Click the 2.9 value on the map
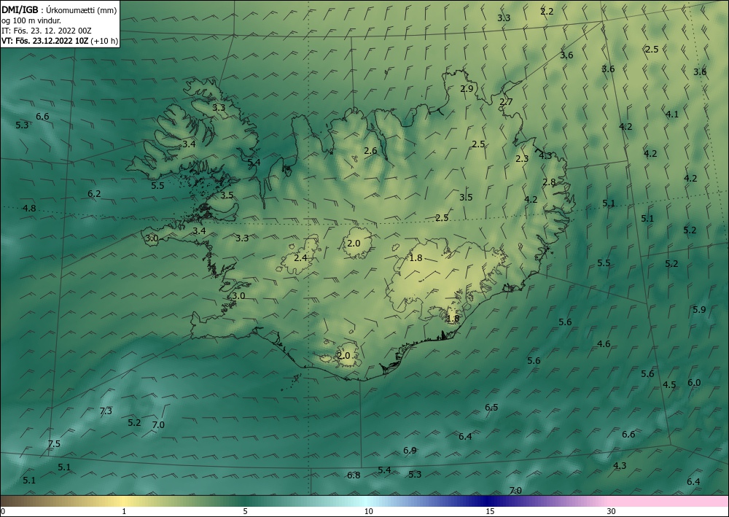The width and height of the screenshot is (729, 517). (467, 89)
